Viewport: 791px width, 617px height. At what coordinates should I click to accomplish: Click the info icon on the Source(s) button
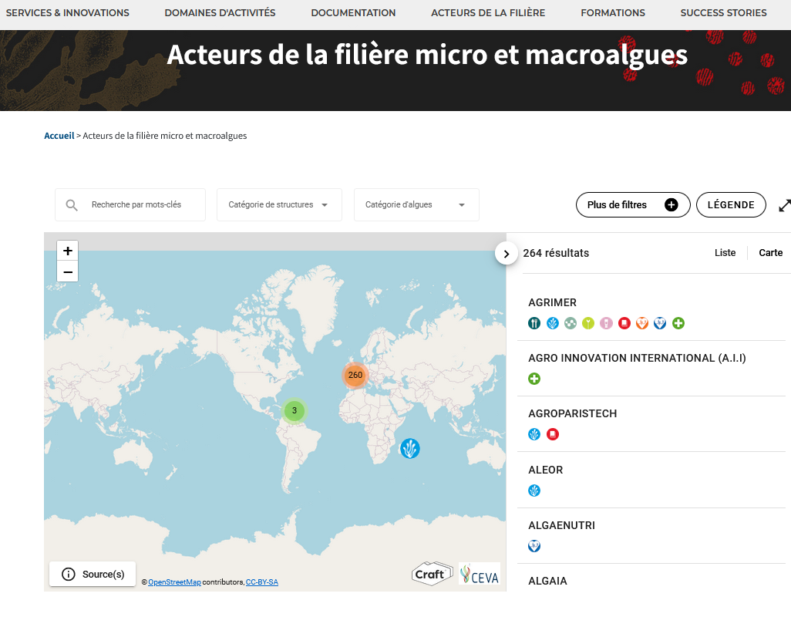[68, 574]
